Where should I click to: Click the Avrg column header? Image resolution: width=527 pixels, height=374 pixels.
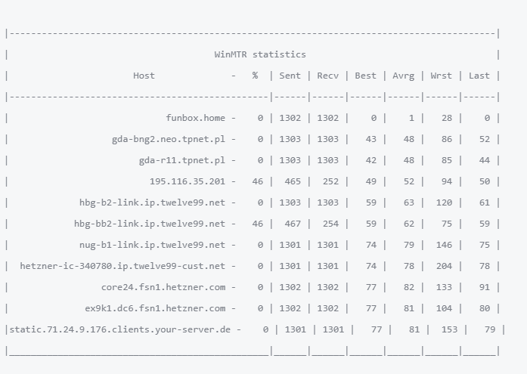coord(404,76)
